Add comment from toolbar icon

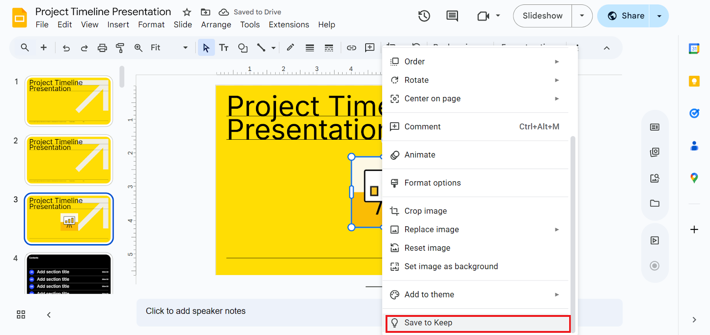[370, 47]
